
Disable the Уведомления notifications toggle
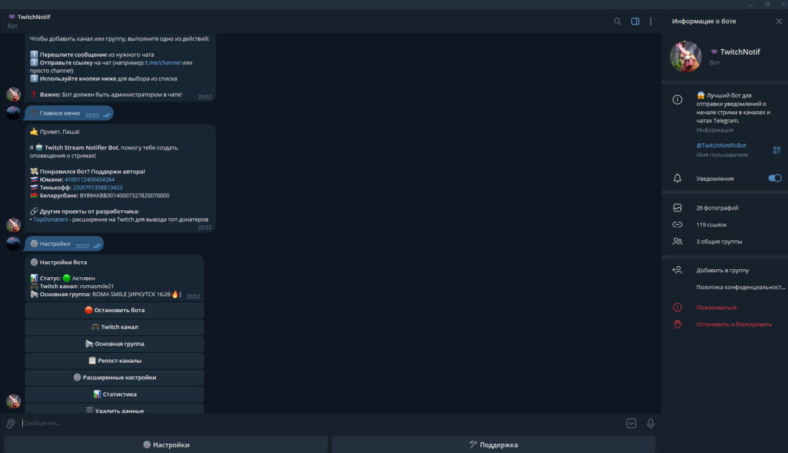click(x=774, y=178)
